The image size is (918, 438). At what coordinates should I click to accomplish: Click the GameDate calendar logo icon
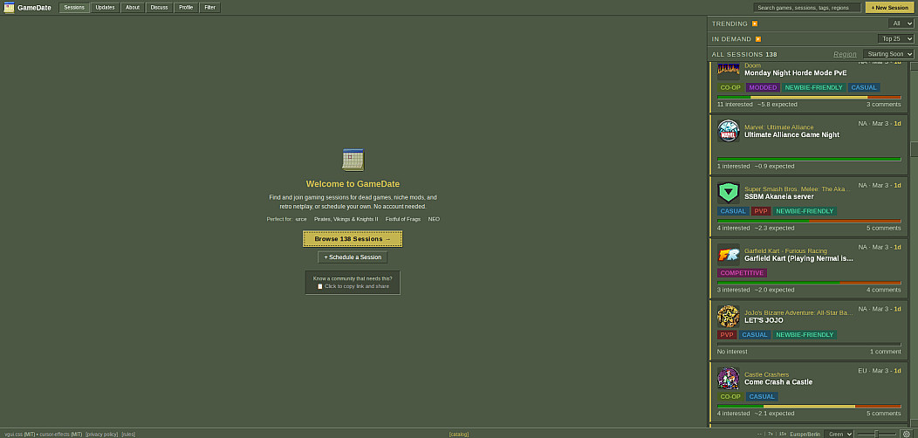(x=9, y=8)
